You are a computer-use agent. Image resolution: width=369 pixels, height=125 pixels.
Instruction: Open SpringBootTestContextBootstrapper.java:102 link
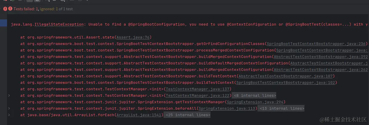[286, 83]
